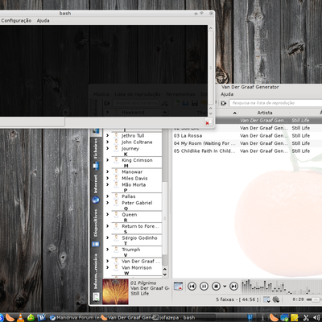Click the info 'i' tray icon

(x=262, y=318)
